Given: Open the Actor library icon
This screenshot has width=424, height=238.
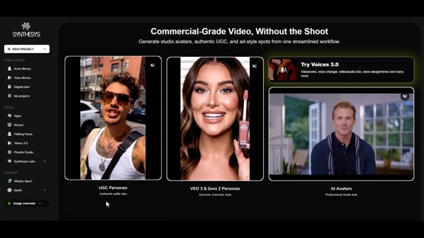Looking at the screenshot, I should (9, 69).
